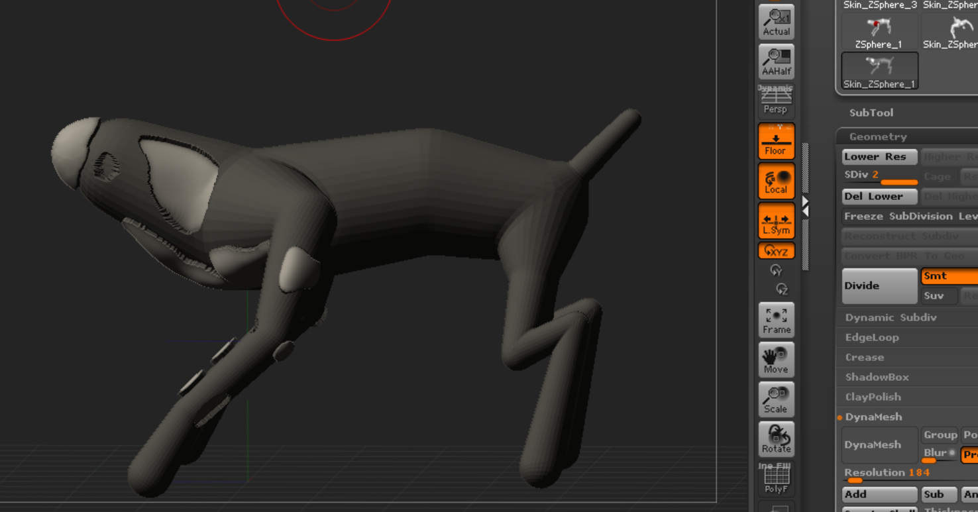Toggle the Persp perspective view button

(776, 101)
